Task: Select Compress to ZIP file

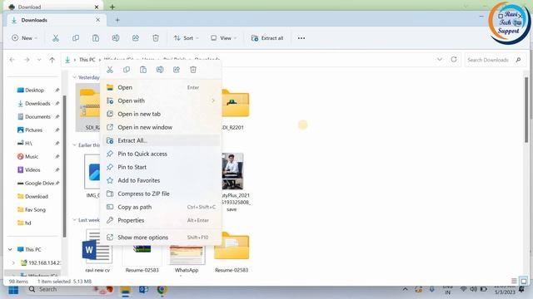Action: click(161, 194)
